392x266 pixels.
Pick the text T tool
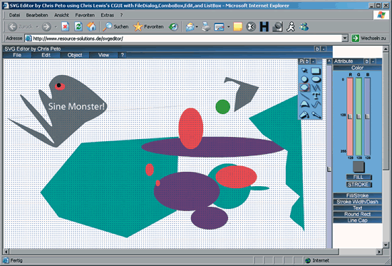pyautogui.click(x=316, y=96)
